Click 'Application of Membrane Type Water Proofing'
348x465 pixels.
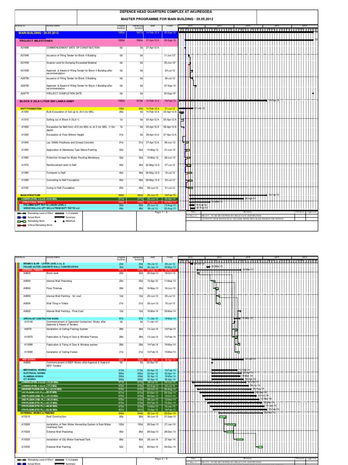coord(72,150)
